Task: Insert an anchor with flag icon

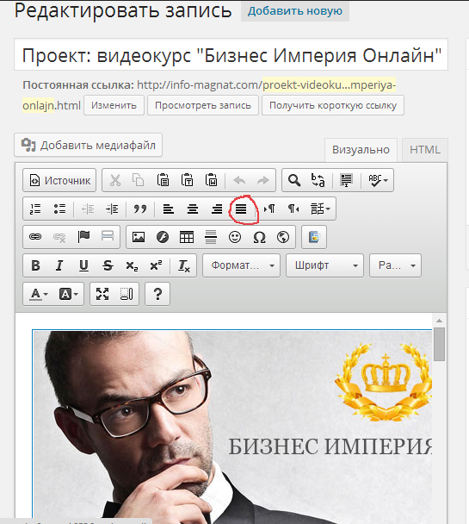Action: [83, 237]
